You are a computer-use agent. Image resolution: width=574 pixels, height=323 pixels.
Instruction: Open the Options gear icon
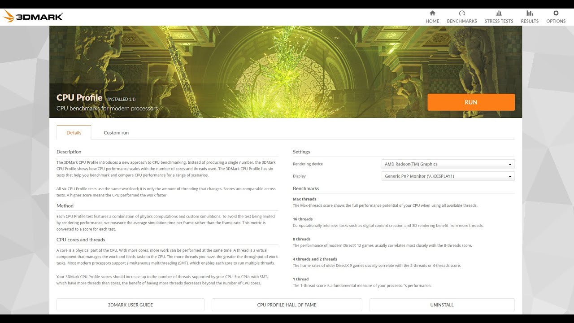(556, 13)
